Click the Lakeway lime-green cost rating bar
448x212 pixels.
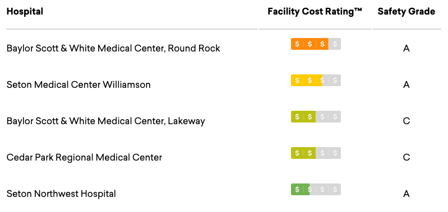coord(316,117)
